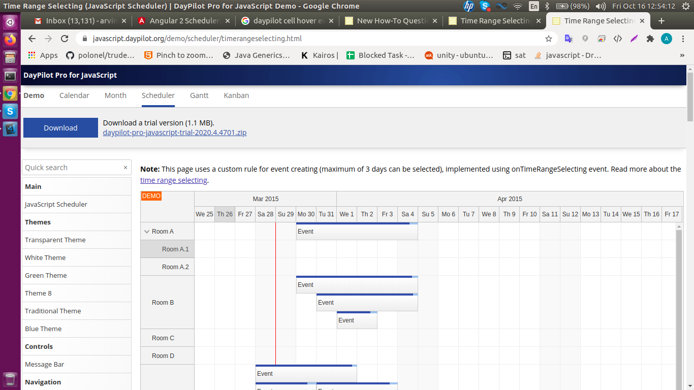Open the Kanban demo tab
694x390 pixels.
(236, 95)
